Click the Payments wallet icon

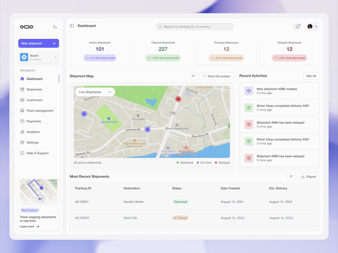(22, 121)
